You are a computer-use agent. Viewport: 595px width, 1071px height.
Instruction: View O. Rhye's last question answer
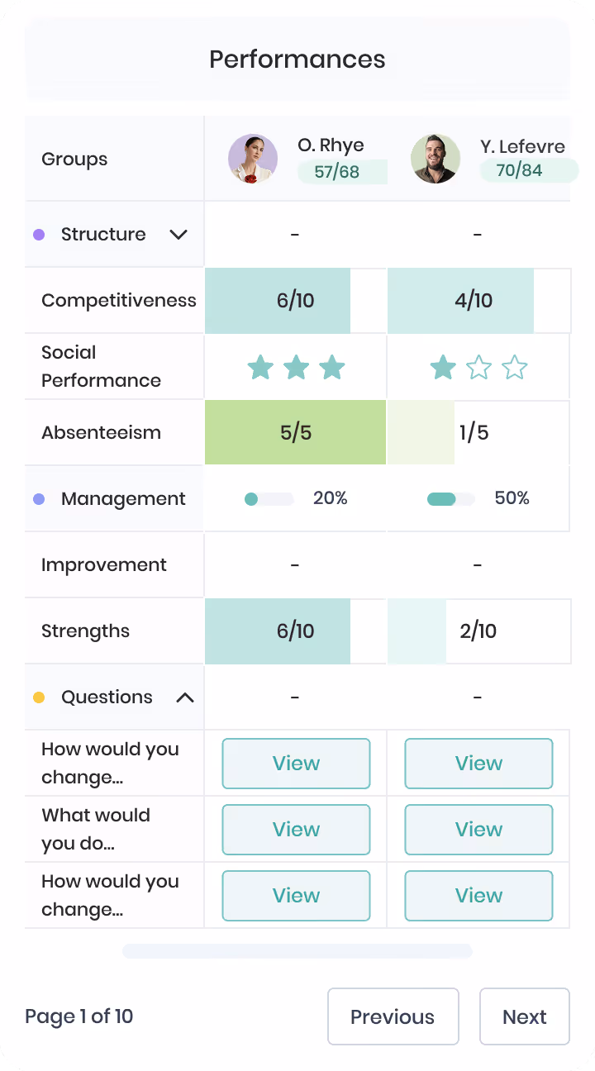[x=296, y=896]
